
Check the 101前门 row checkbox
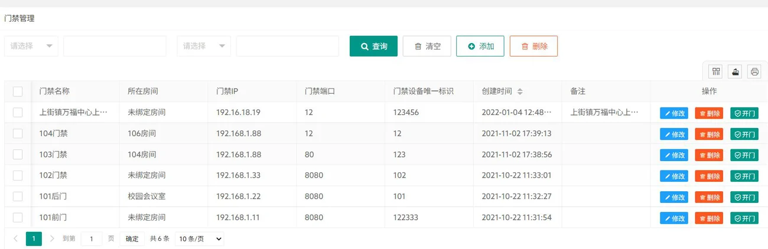point(18,217)
